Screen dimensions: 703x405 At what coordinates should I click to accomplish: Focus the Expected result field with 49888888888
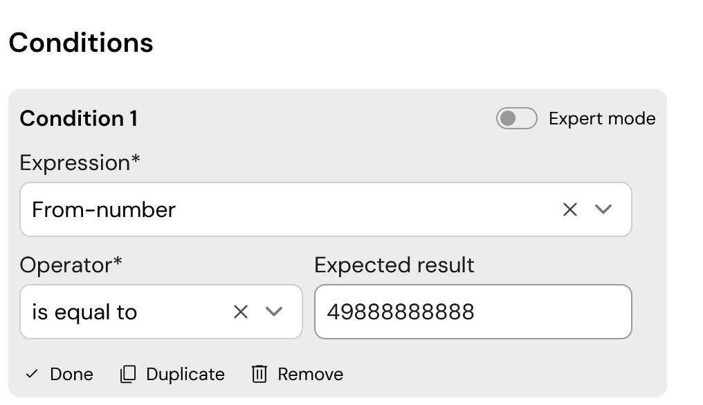pyautogui.click(x=473, y=312)
